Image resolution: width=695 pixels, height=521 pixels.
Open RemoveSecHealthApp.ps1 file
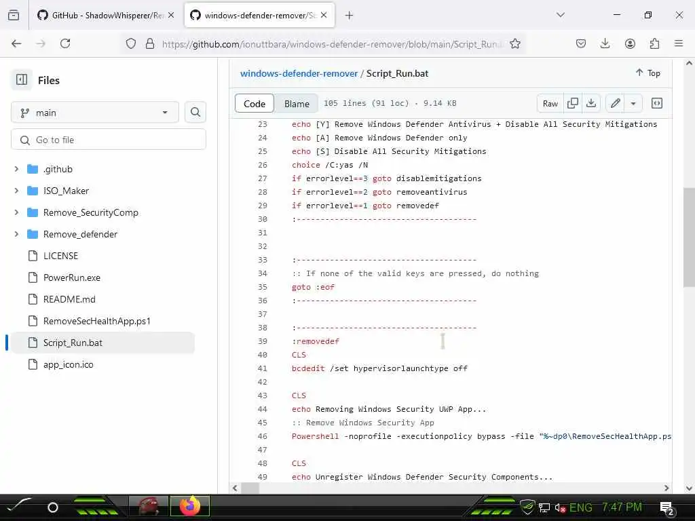pyautogui.click(x=96, y=321)
